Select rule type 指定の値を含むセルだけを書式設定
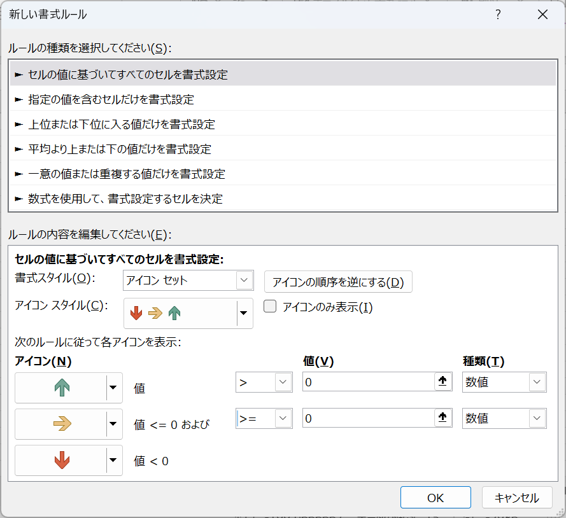 coord(283,99)
